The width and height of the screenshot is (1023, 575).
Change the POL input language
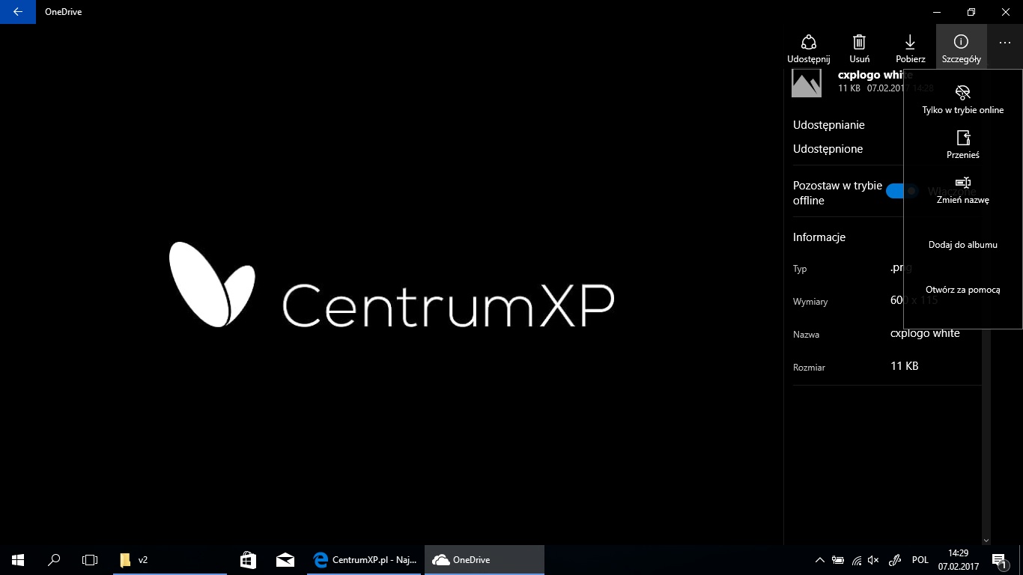click(920, 559)
